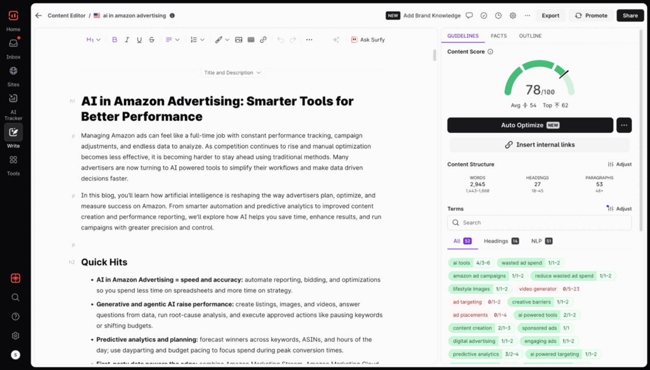The width and height of the screenshot is (650, 370).
Task: Click the info icon beside the document title
Action: point(172,15)
